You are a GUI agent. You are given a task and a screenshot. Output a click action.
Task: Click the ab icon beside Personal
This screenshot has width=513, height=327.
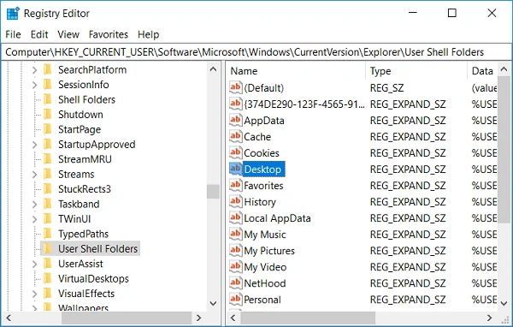coord(236,299)
